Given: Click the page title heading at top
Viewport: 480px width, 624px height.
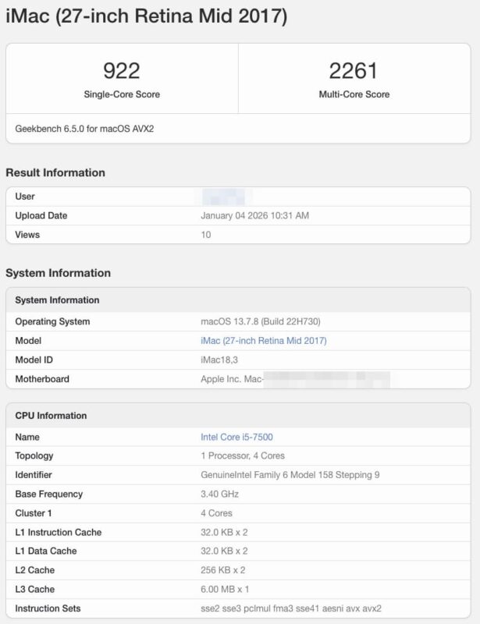Looking at the screenshot, I should tap(146, 16).
